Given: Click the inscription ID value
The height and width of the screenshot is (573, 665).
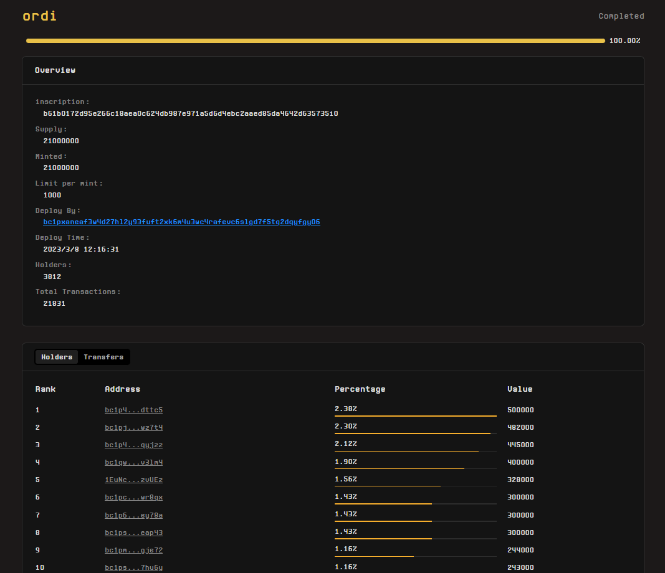Looking at the screenshot, I should [x=191, y=113].
